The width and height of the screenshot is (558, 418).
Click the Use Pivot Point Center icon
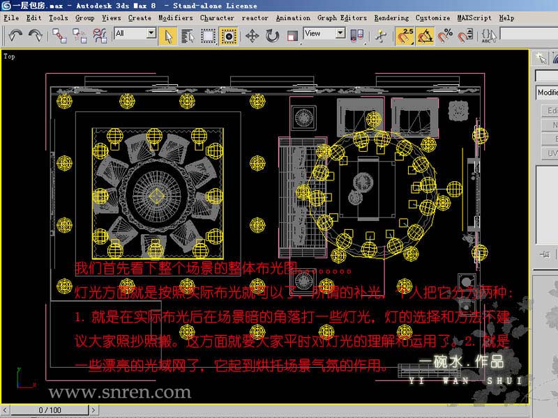click(x=357, y=36)
